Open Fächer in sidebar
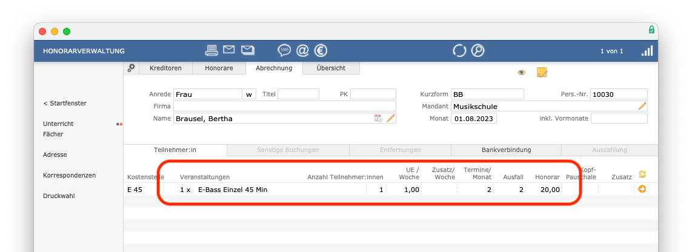 tap(53, 134)
